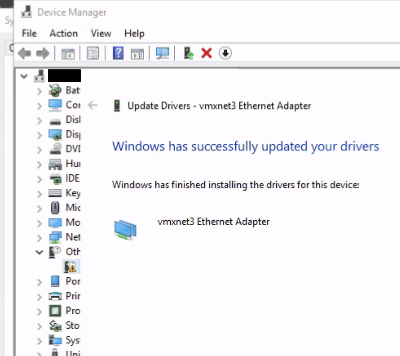Select the System devices folder icon
The height and width of the screenshot is (356, 400).
[55, 340]
